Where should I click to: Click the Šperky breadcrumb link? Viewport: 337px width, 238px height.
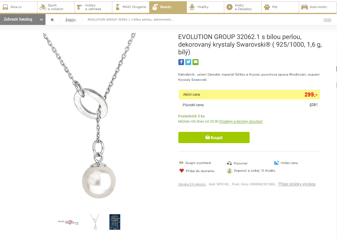[70, 20]
